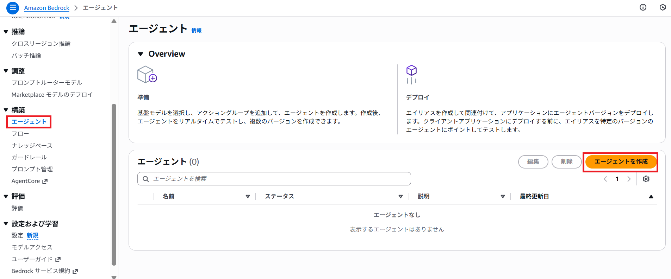Collapse the Overview section
Screen dimensions: 671x279
pyautogui.click(x=141, y=54)
